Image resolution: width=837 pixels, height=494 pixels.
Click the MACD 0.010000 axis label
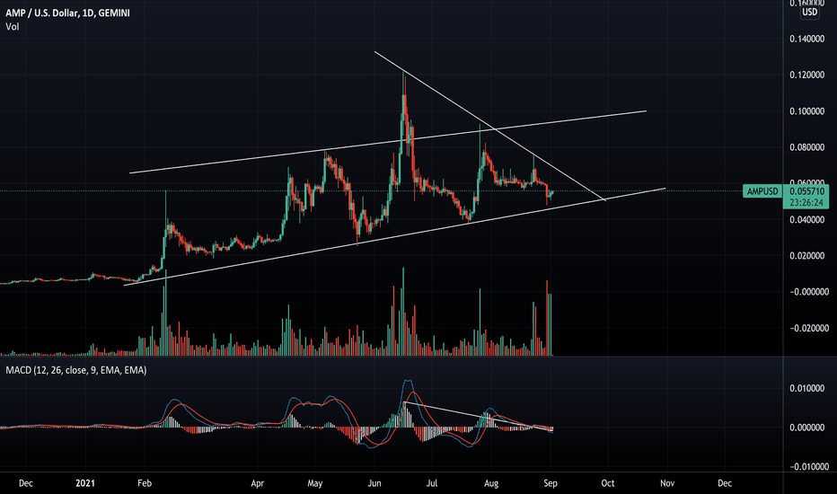tap(806, 388)
